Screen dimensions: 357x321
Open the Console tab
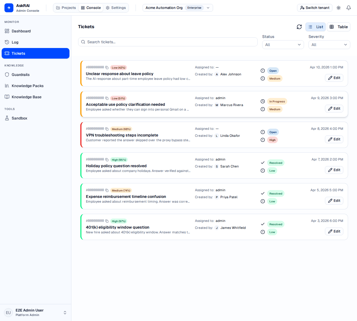[91, 8]
